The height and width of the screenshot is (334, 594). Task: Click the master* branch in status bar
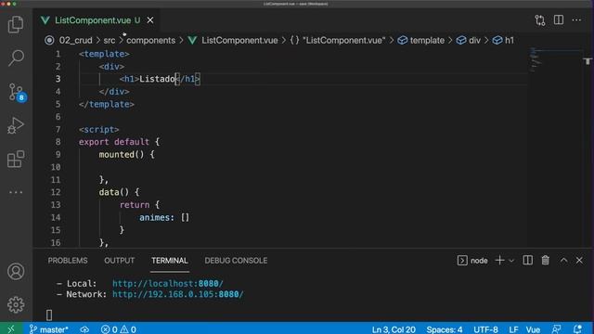tap(48, 329)
